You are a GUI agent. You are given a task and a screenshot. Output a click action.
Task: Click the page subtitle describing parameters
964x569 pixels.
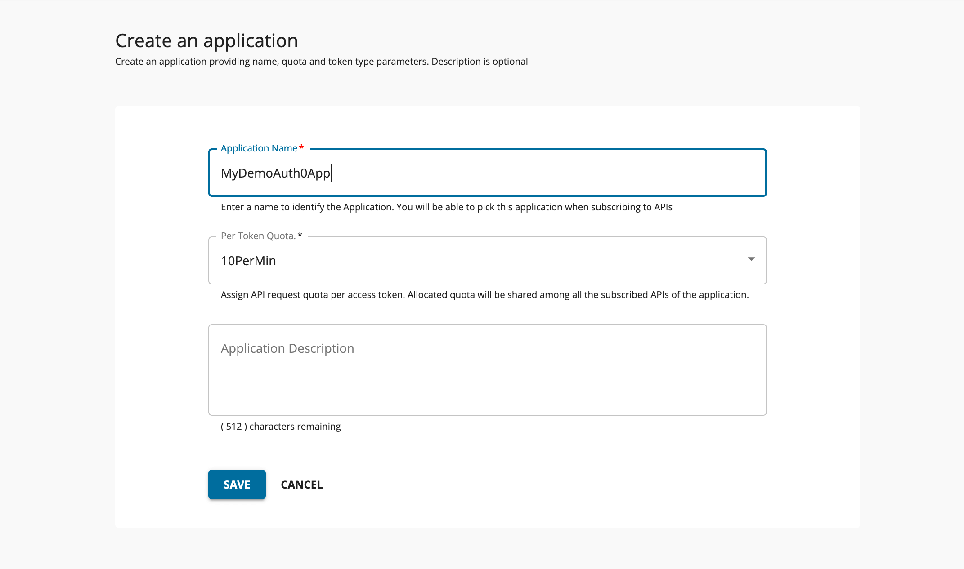point(321,62)
